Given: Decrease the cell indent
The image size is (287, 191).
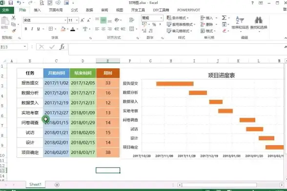Looking at the screenshot, I should pyautogui.click(x=117, y=29).
